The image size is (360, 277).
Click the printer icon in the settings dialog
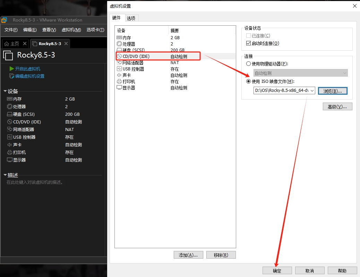pos(119,81)
